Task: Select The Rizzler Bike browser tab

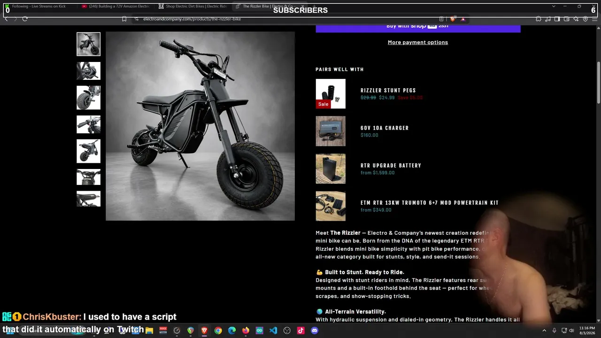Action: pyautogui.click(x=270, y=6)
